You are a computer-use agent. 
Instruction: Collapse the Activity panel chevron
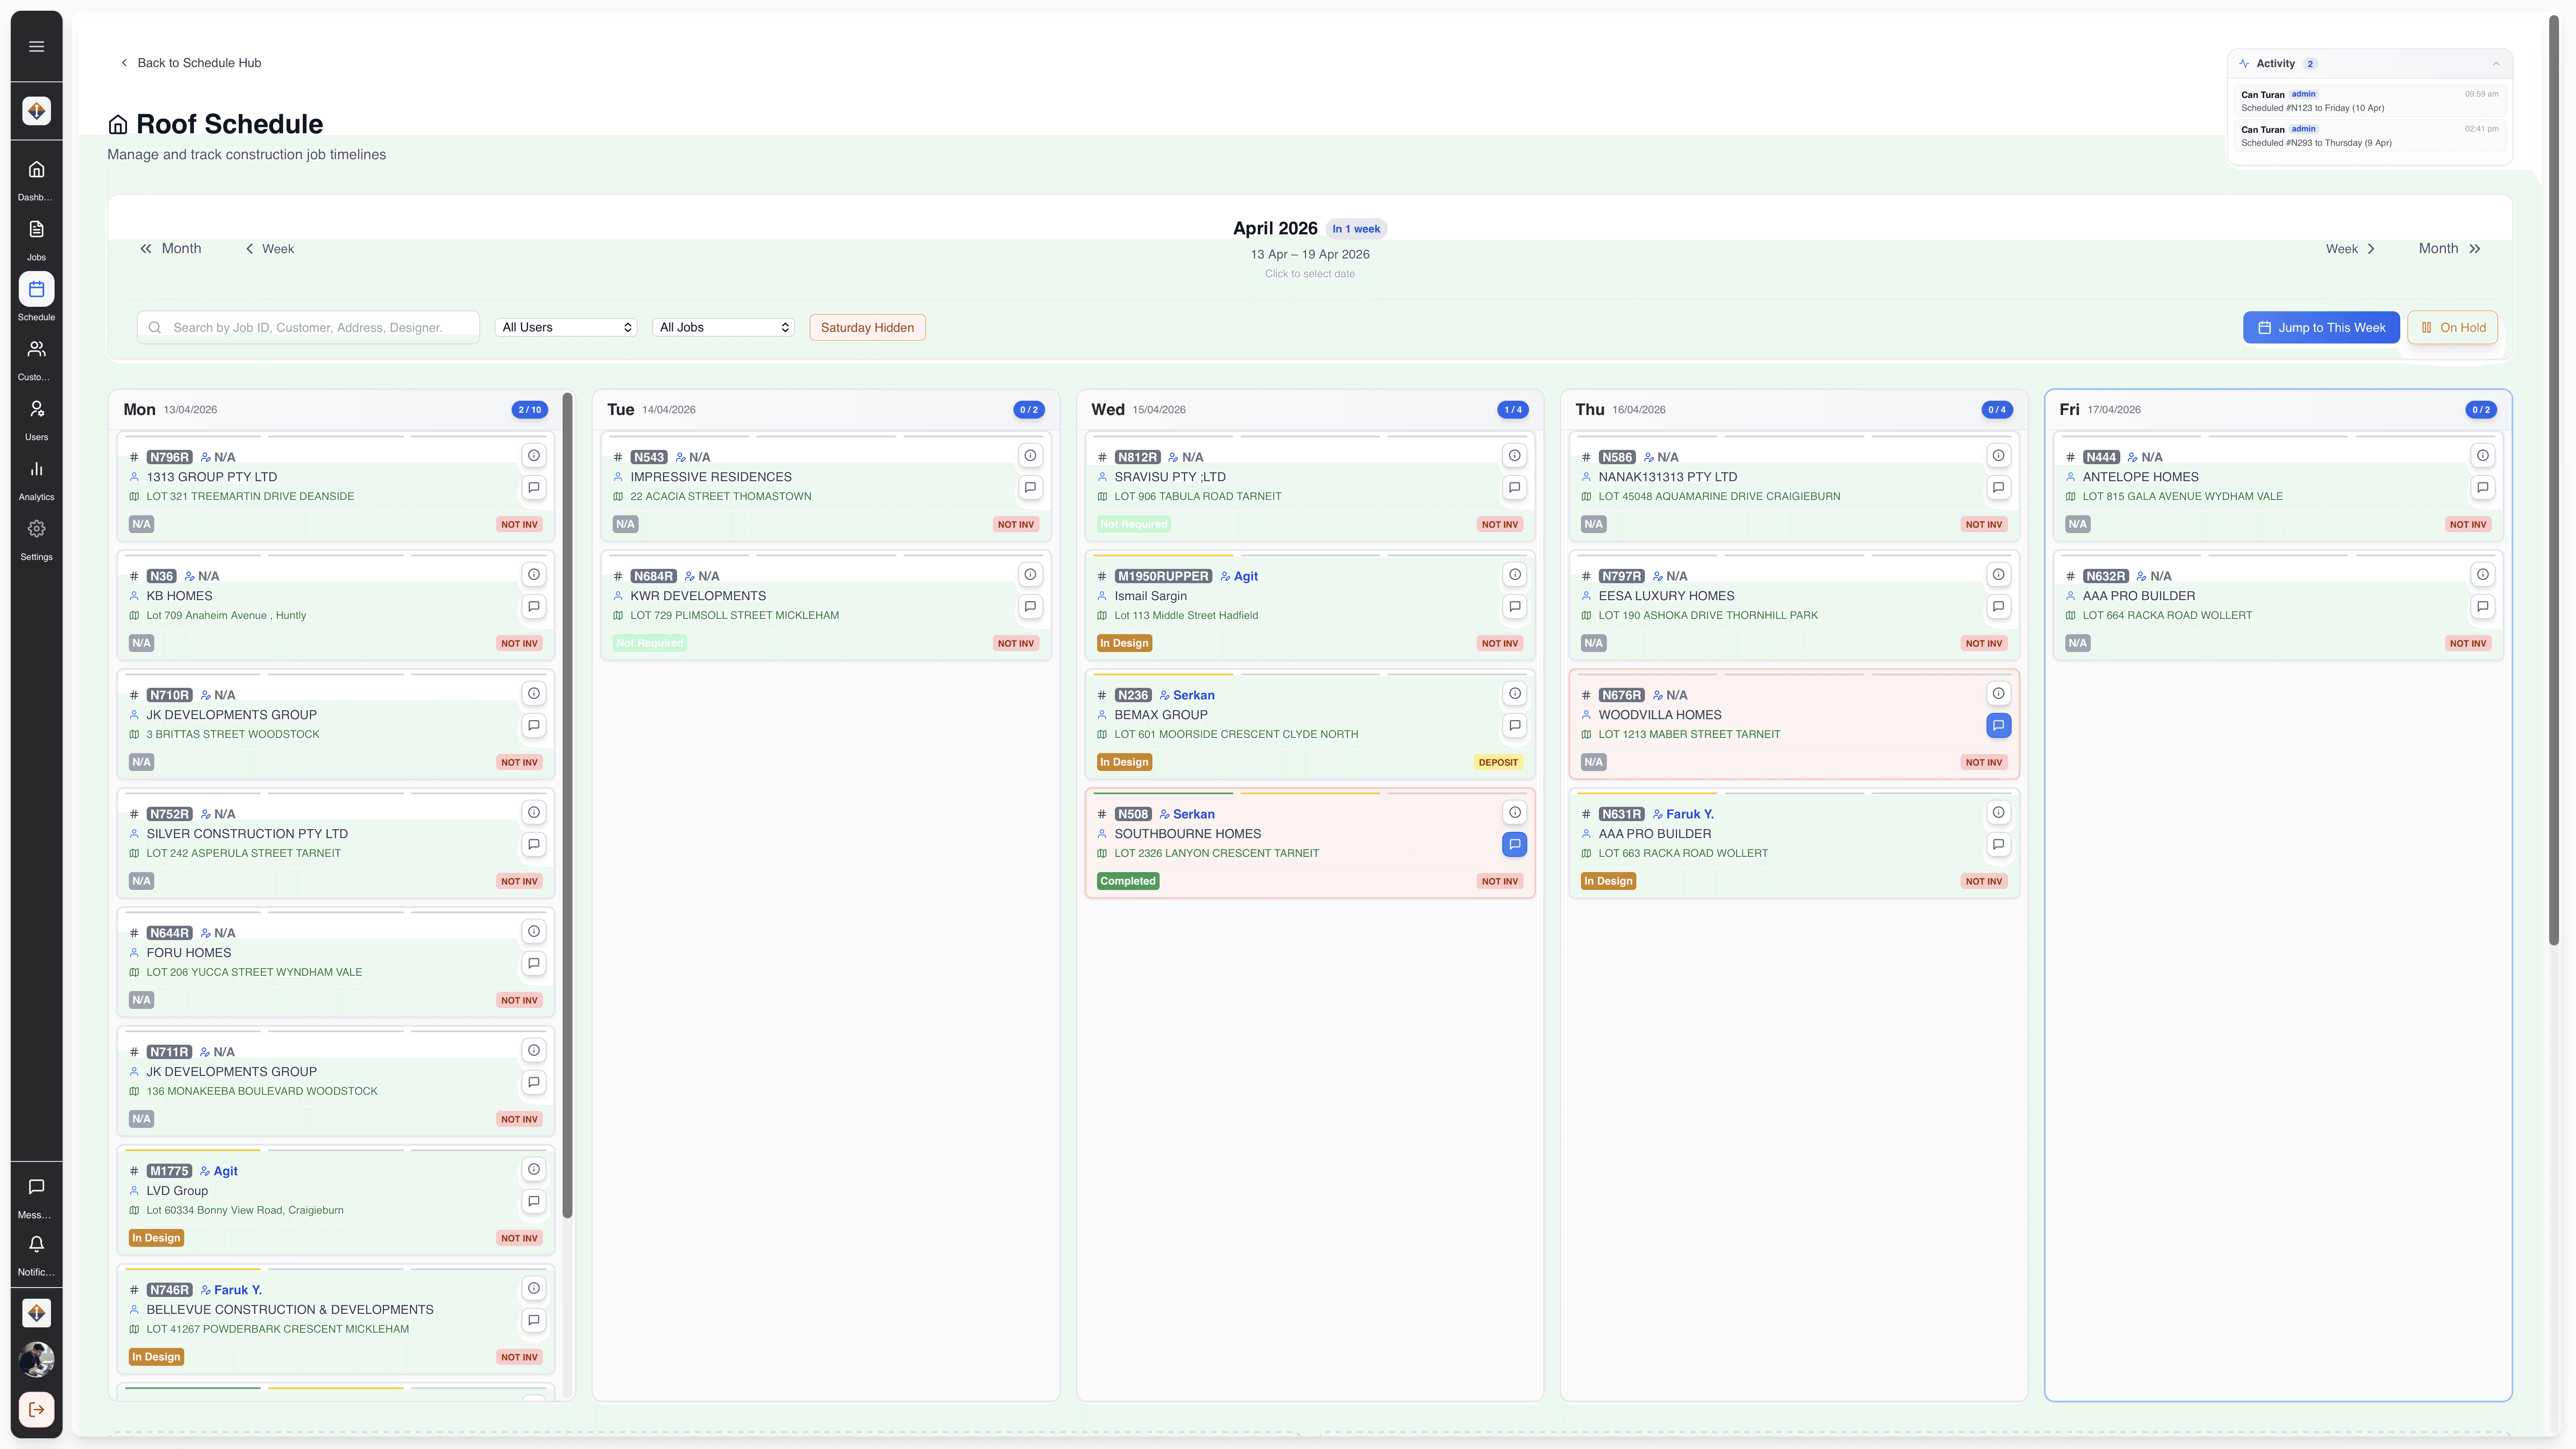point(2496,64)
